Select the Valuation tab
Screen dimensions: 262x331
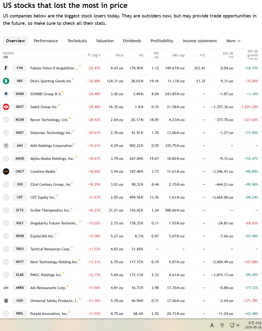point(105,41)
